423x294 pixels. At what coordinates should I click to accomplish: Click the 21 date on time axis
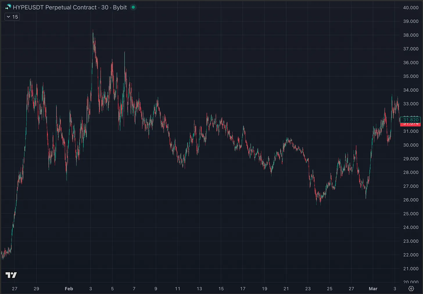tap(286, 288)
